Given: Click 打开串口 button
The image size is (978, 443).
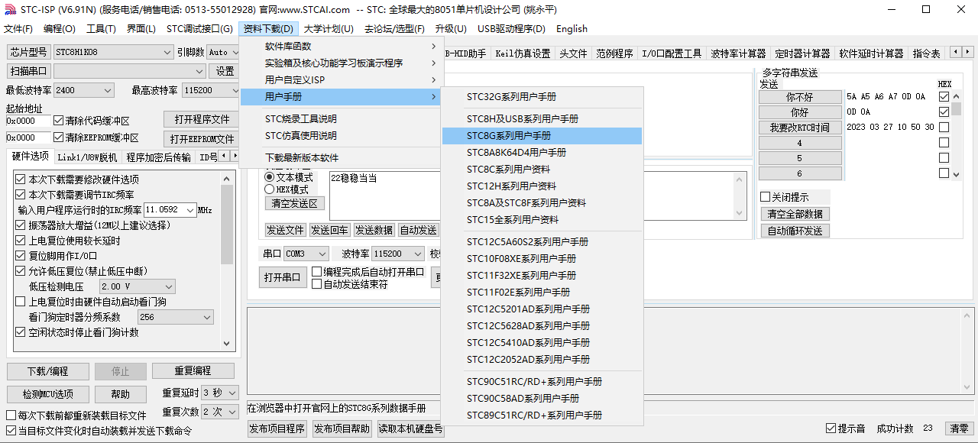Looking at the screenshot, I should point(283,277).
